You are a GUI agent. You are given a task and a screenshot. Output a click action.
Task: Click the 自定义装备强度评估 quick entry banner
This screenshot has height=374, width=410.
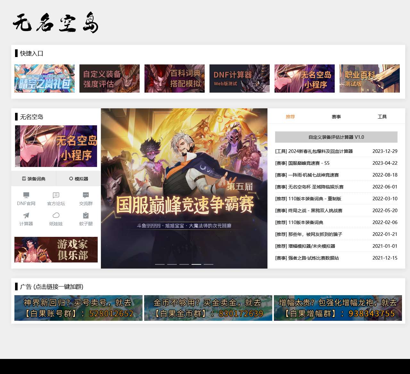tap(110, 79)
